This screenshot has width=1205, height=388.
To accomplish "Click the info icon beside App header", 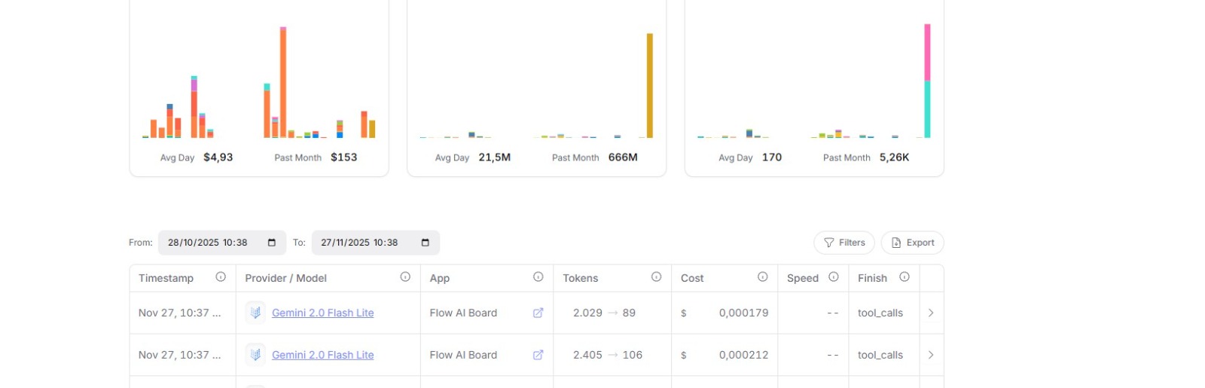I will click(538, 277).
